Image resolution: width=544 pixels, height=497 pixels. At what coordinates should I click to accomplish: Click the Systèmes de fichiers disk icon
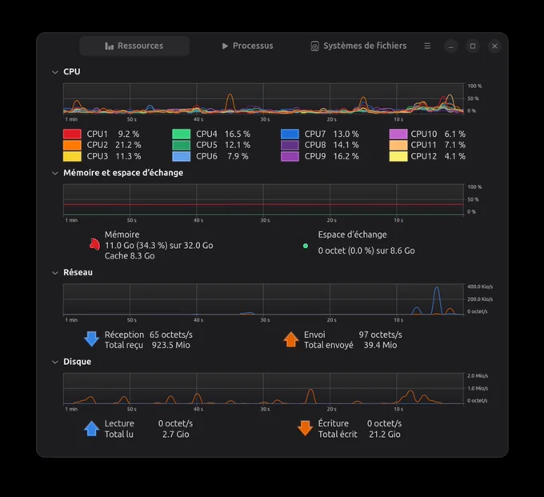(x=314, y=46)
